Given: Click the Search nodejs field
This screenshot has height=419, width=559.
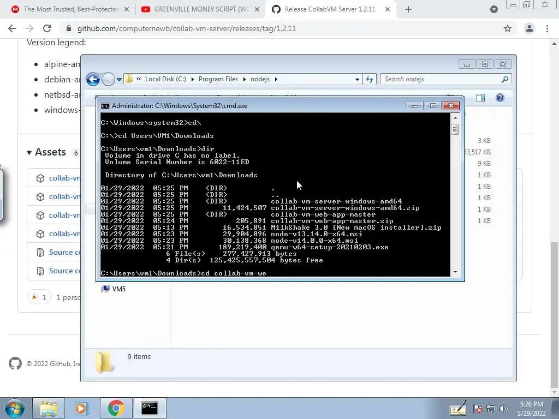Looking at the screenshot, I should (x=445, y=79).
